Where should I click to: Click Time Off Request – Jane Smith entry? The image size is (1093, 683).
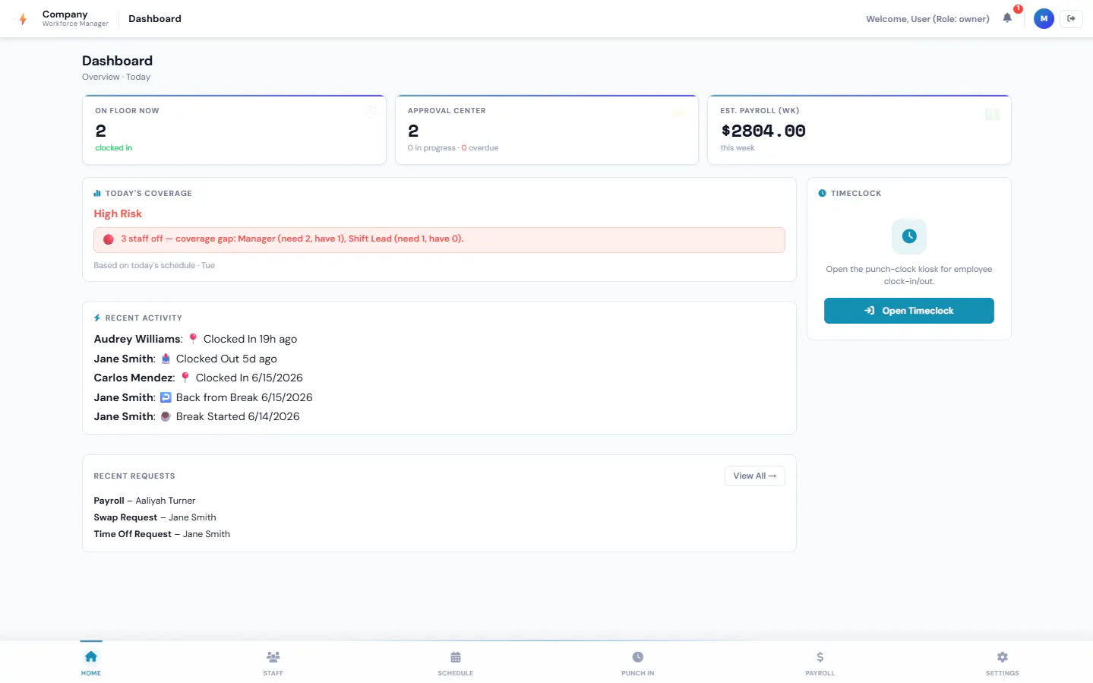tap(162, 534)
